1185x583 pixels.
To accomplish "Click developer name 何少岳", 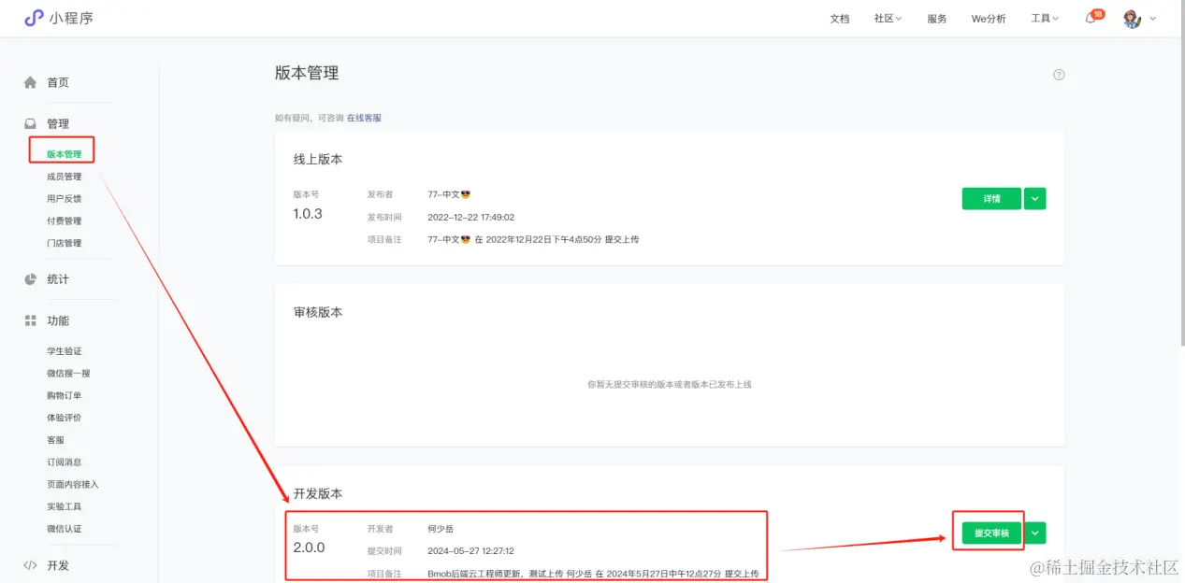I will point(441,529).
